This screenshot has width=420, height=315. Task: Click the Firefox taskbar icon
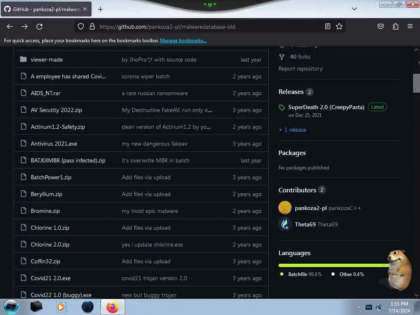113,307
